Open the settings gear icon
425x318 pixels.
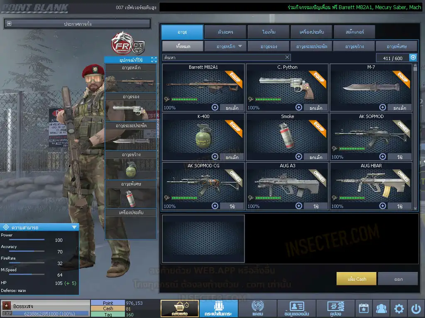coord(399,308)
